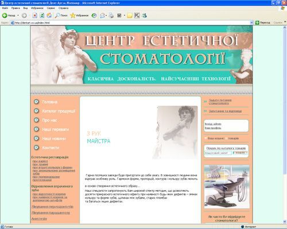Open the Каталог продукції navigation link
The height and width of the screenshot is (229, 287).
pos(59,111)
